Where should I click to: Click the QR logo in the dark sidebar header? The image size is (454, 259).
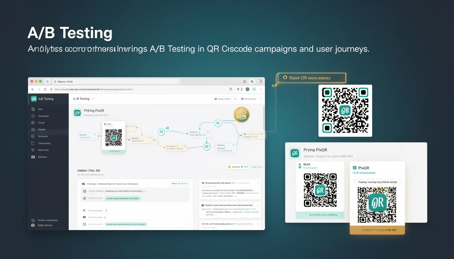click(x=34, y=99)
